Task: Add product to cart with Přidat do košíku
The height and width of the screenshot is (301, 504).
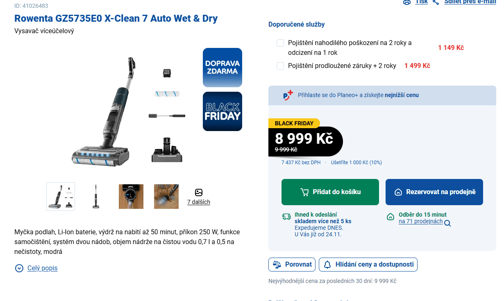Action: tap(330, 192)
